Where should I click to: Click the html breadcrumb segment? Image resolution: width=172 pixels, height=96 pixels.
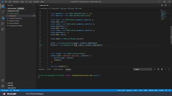coord(64,9)
